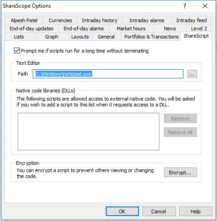Click the question mark help icon in title bar
The image size is (217, 221).
pyautogui.click(x=185, y=6)
